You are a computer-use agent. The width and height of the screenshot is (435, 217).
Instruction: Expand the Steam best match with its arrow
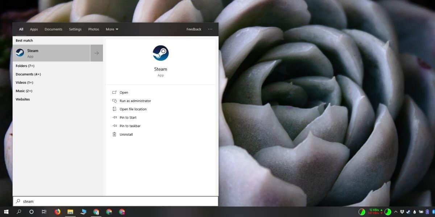point(96,53)
